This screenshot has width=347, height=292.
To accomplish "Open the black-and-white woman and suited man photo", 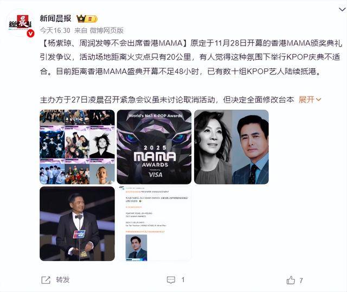I will (x=232, y=147).
